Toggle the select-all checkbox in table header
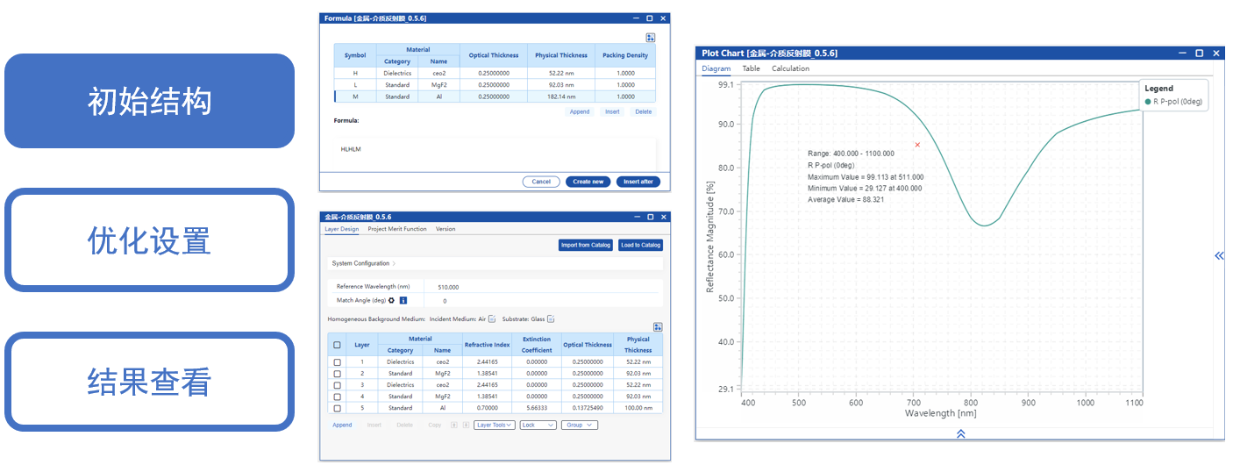Image resolution: width=1233 pixels, height=472 pixels. [338, 345]
